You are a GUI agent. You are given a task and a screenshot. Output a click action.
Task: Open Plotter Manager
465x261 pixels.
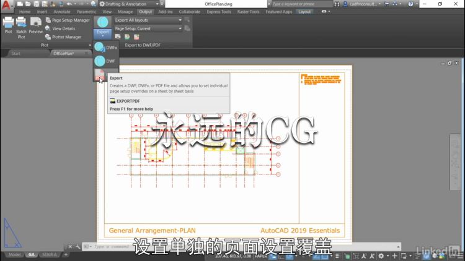coord(63,37)
